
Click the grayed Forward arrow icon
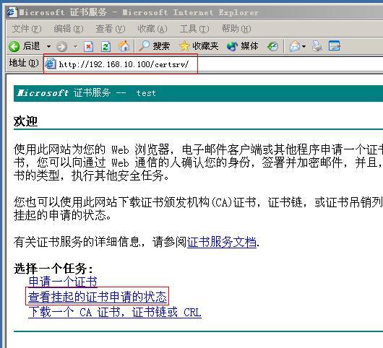pyautogui.click(x=61, y=46)
